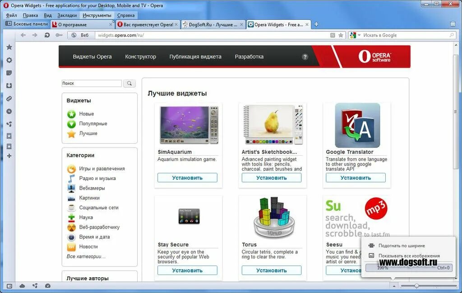This screenshot has height=293, width=462.
Task: Open Игры и развлечения category
Action: click(x=102, y=169)
